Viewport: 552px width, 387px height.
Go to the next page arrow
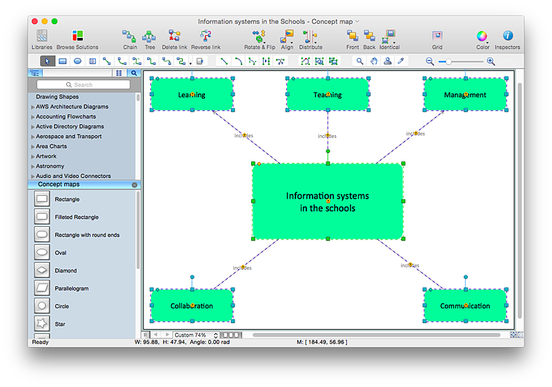tap(167, 335)
